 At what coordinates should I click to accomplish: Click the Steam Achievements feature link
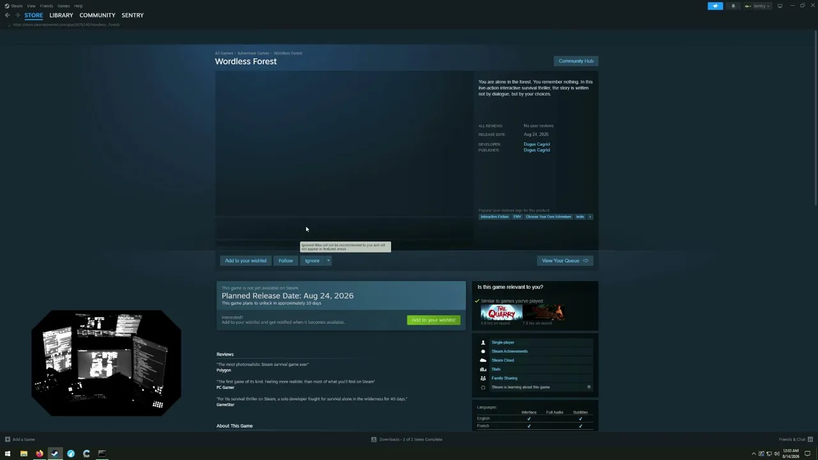pyautogui.click(x=509, y=351)
